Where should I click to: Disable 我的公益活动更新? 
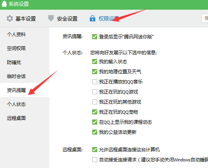click(x=94, y=132)
